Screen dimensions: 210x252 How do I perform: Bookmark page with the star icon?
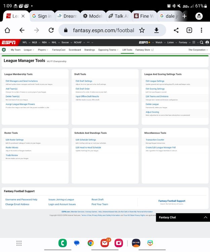pyautogui.click(x=142, y=30)
